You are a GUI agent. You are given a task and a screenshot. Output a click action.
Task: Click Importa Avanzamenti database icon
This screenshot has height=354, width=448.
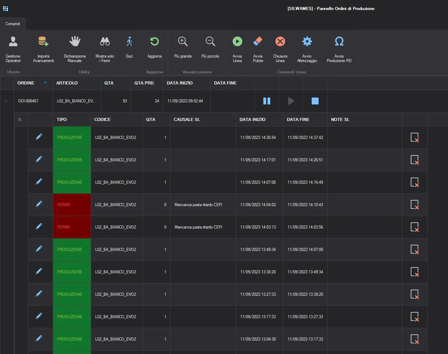(x=43, y=41)
